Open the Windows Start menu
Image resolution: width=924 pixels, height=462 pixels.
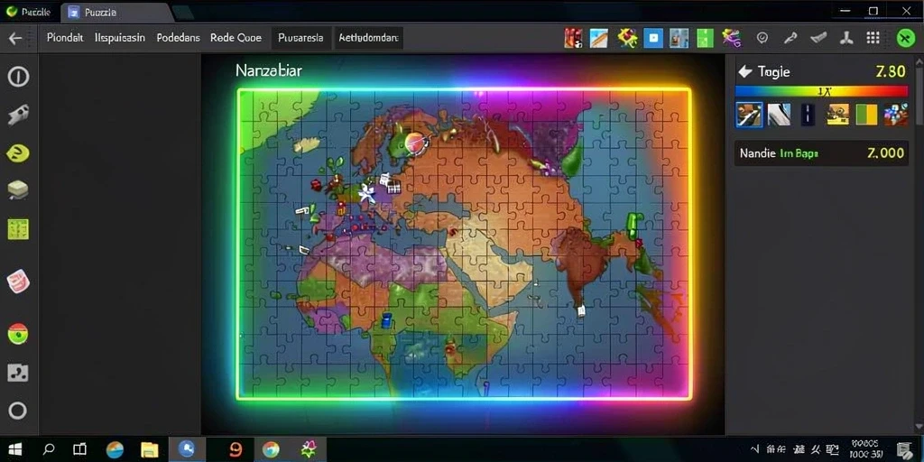point(15,449)
